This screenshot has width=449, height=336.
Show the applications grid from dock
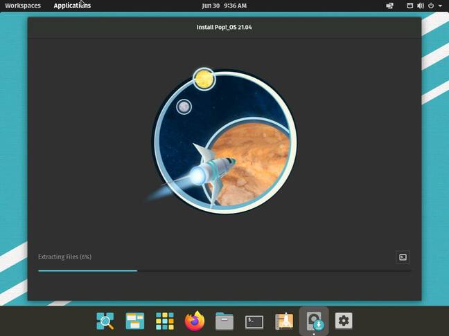(x=165, y=321)
